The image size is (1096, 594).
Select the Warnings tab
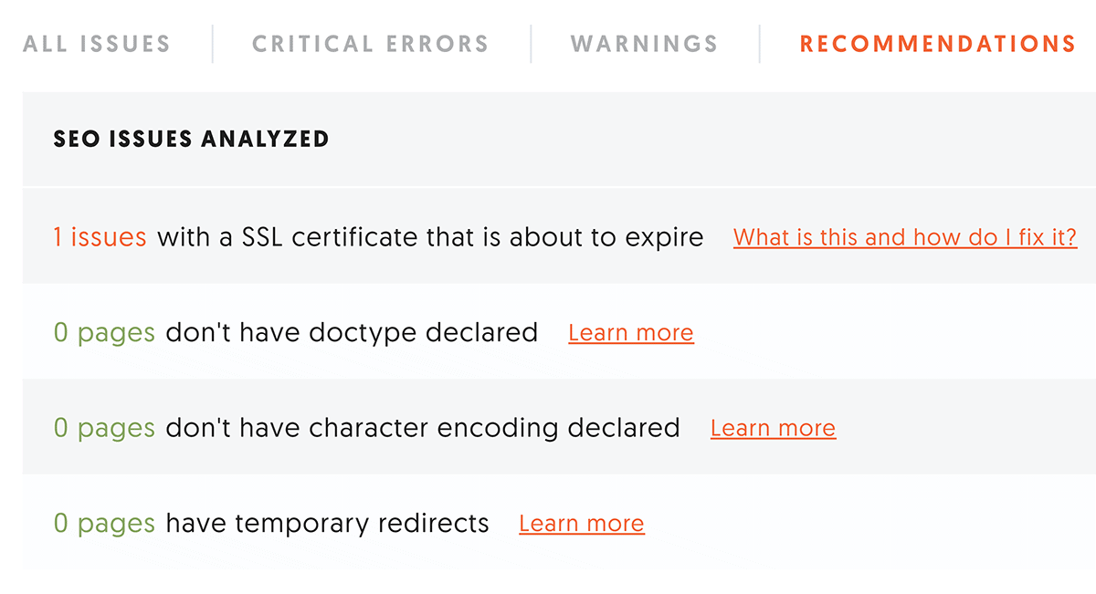point(644,44)
